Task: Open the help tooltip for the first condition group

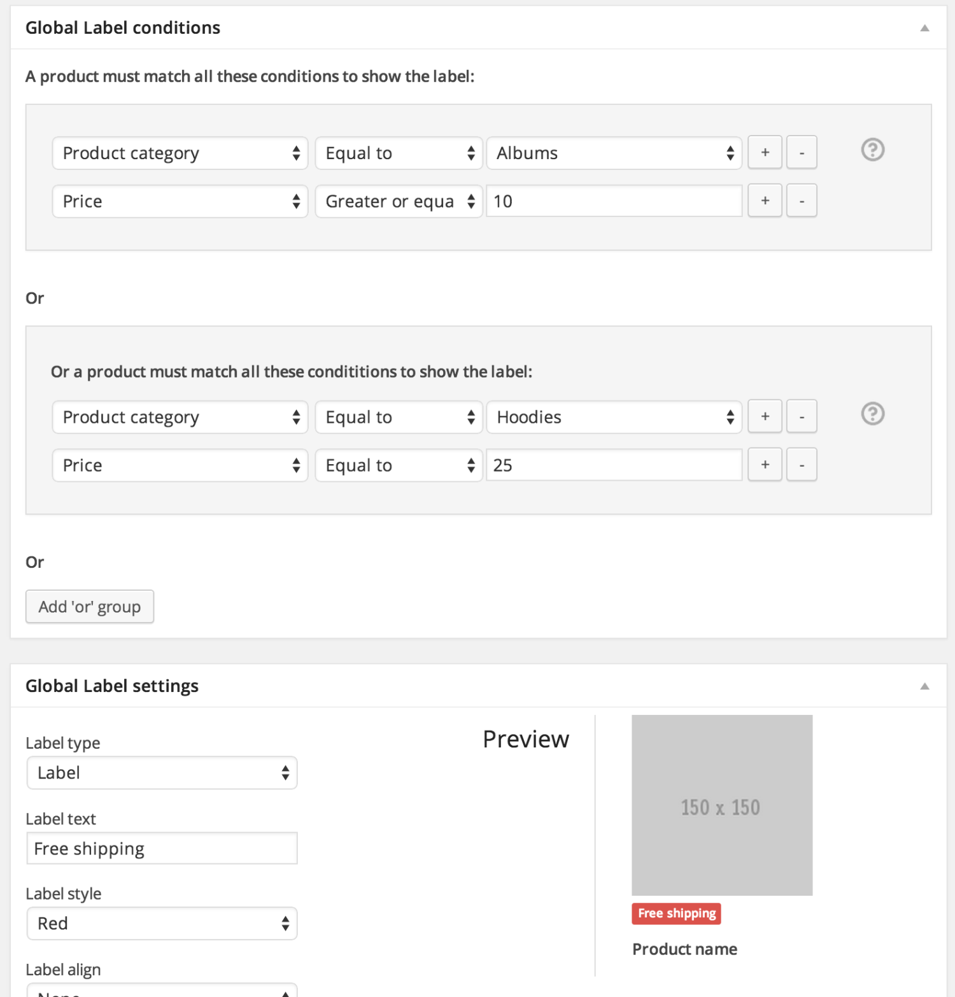Action: click(872, 151)
